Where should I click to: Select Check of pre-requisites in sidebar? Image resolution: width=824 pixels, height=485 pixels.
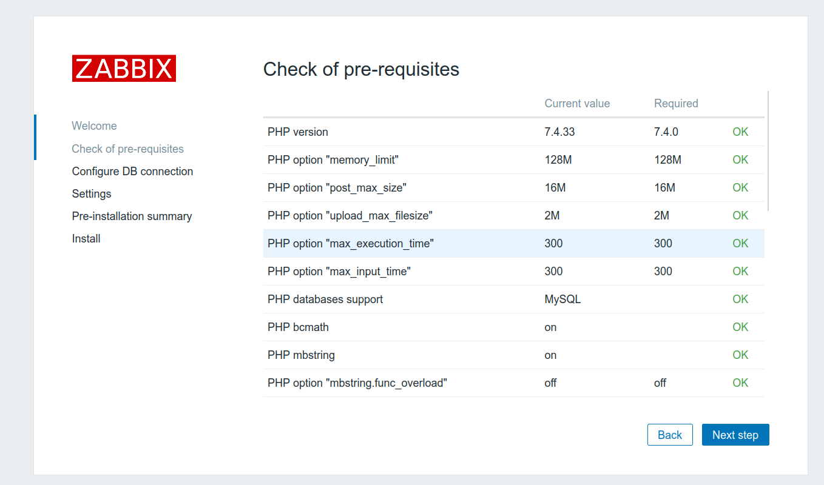coord(127,149)
